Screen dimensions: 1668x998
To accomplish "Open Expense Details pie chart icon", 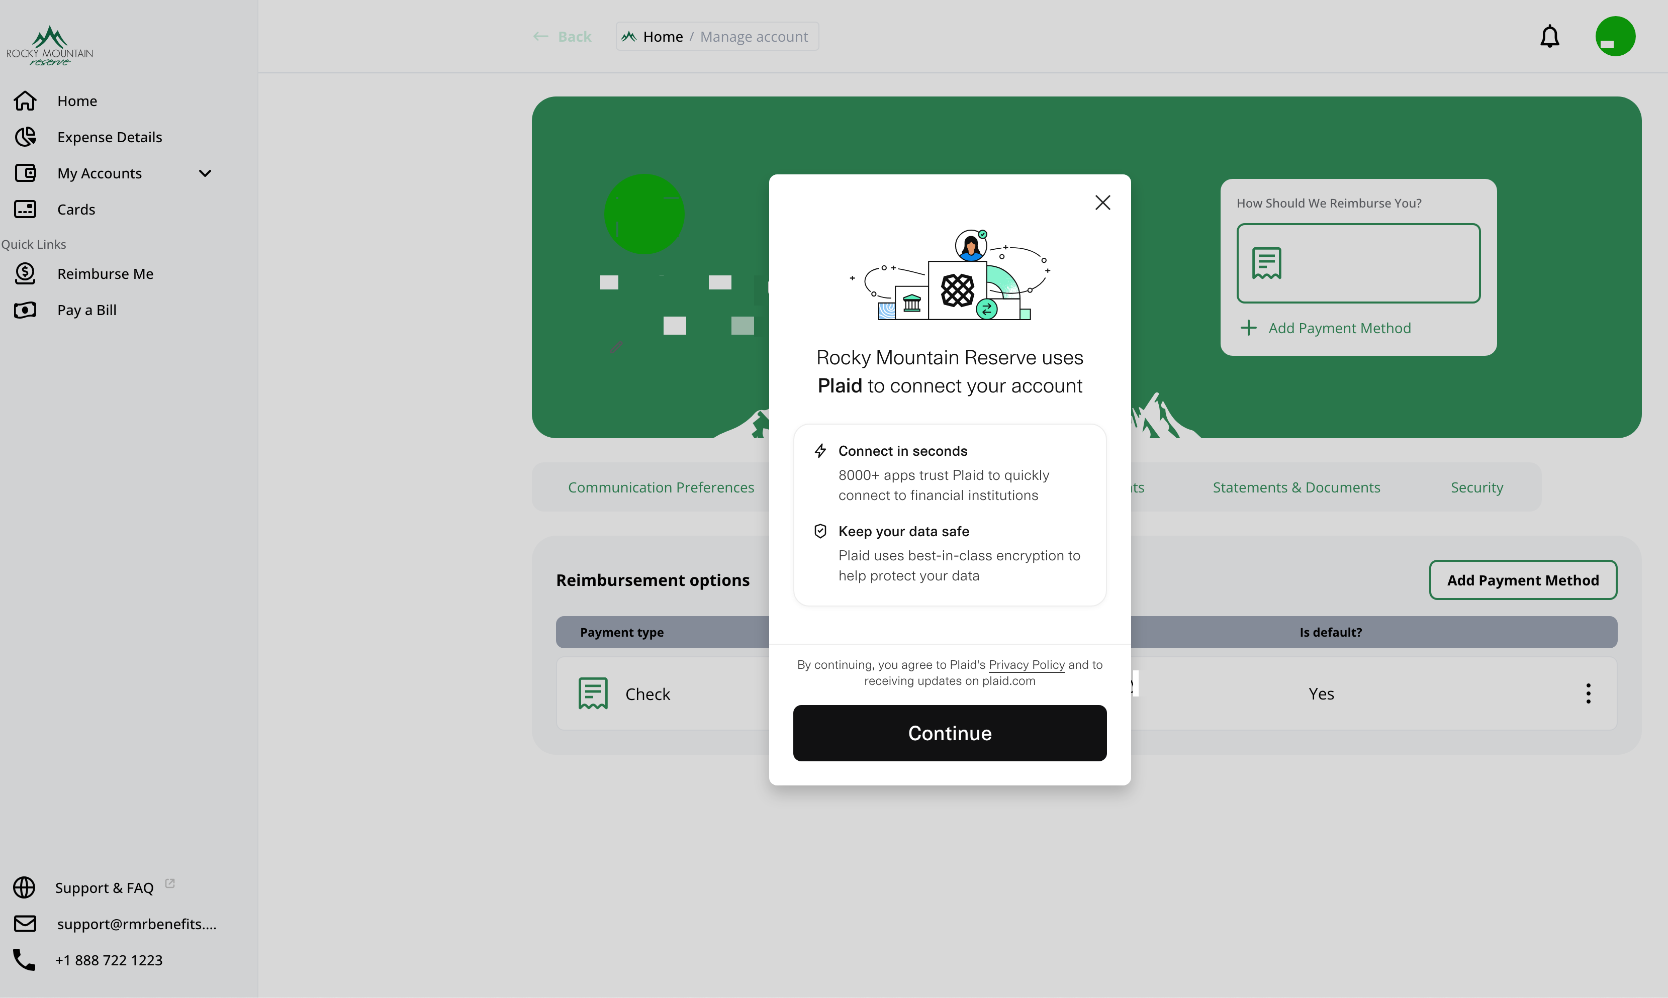I will pos(25,137).
